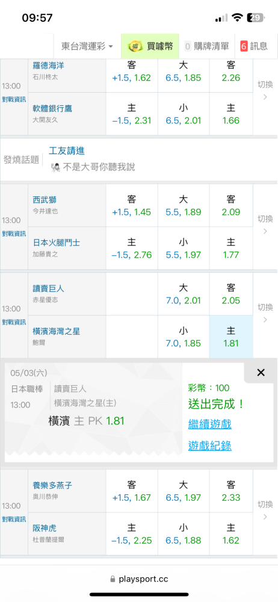Screen dimensions: 278x602
Task: Open the 東台灣運彩 dropdown
Action: [87, 46]
